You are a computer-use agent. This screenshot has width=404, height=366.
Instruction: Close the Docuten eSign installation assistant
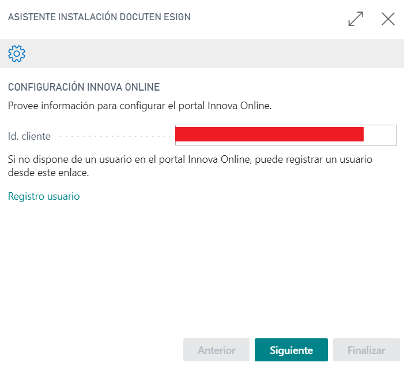[x=388, y=19]
